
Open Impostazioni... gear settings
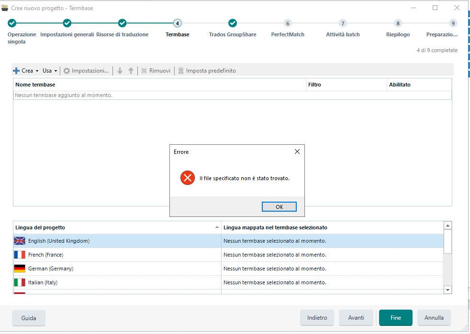click(x=86, y=71)
